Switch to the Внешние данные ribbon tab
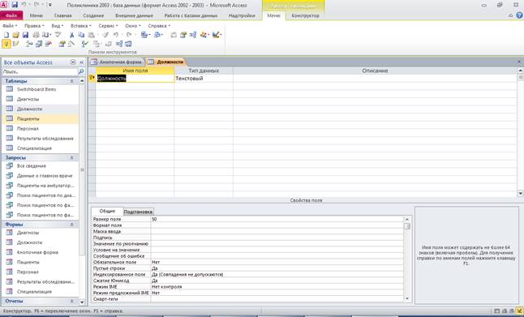The height and width of the screenshot is (317, 524). [134, 15]
